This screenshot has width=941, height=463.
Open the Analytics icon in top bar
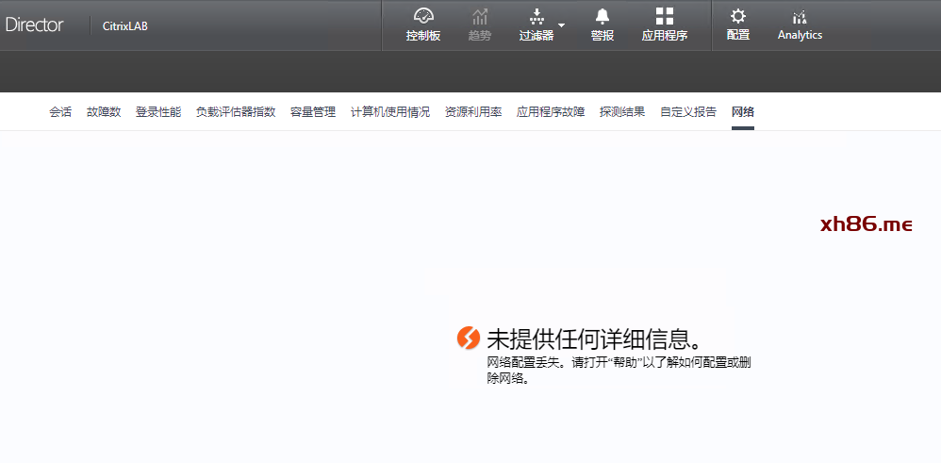click(x=800, y=17)
